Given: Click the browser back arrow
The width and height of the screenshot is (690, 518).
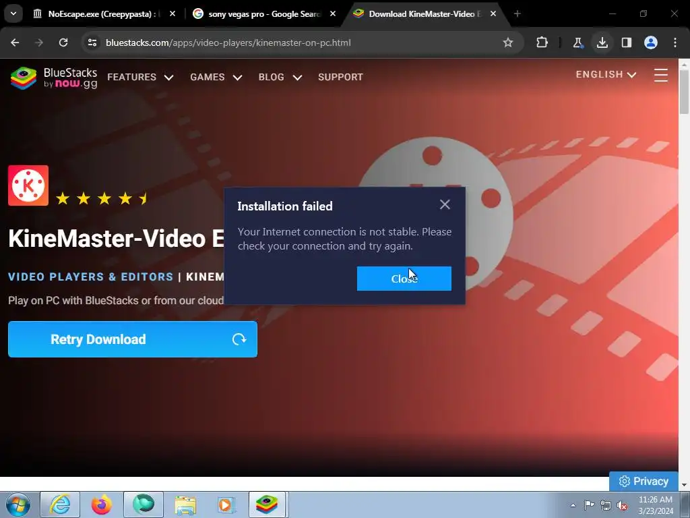Looking at the screenshot, I should [15, 42].
